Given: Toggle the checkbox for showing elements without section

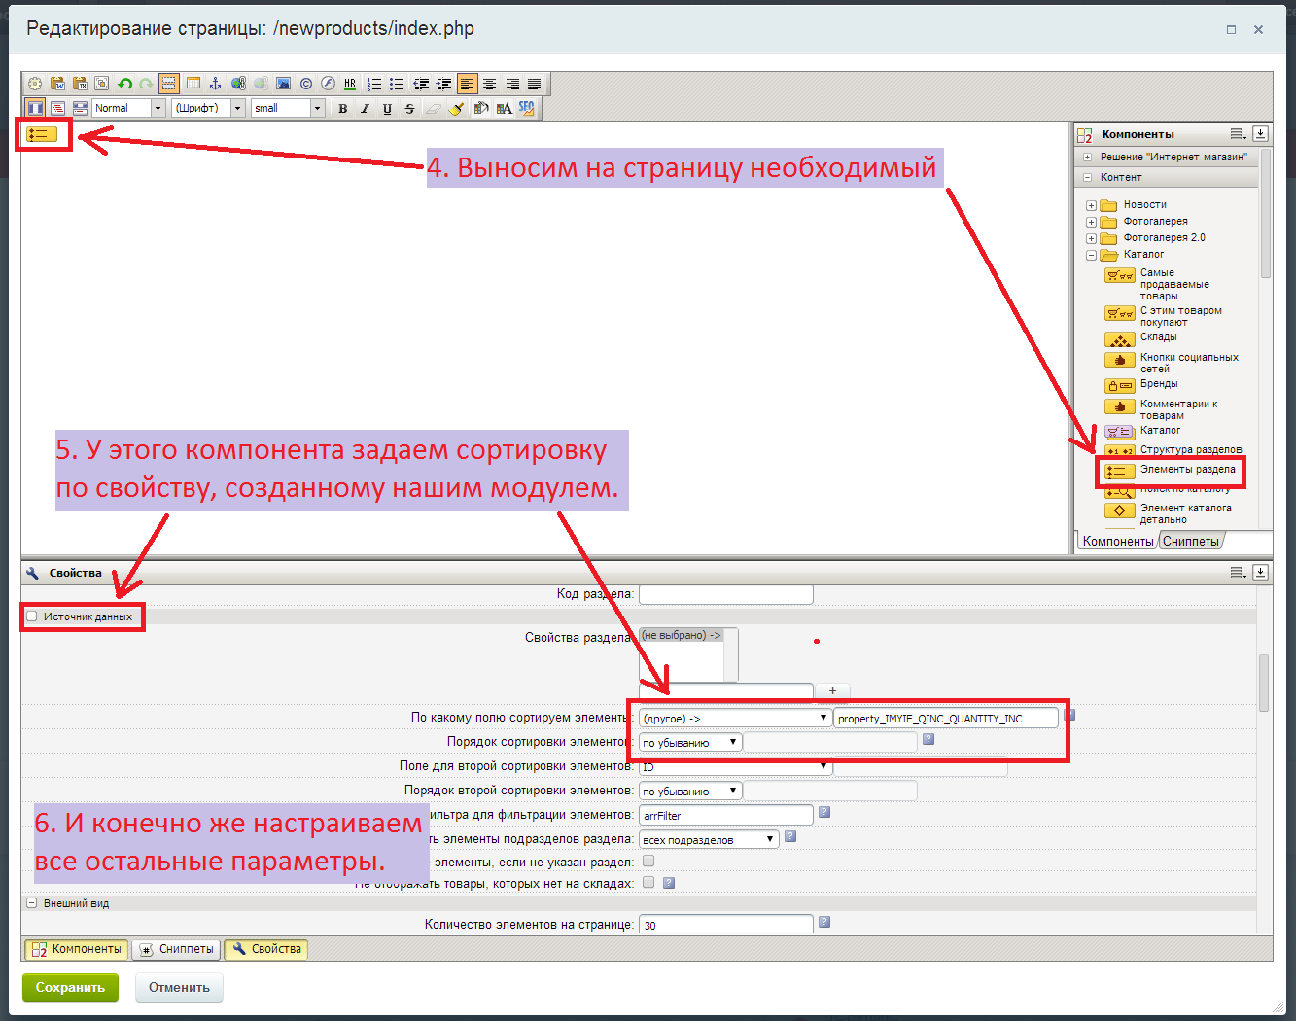Looking at the screenshot, I should (x=648, y=861).
